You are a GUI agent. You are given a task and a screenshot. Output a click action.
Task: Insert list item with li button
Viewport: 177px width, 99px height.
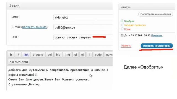89,55
